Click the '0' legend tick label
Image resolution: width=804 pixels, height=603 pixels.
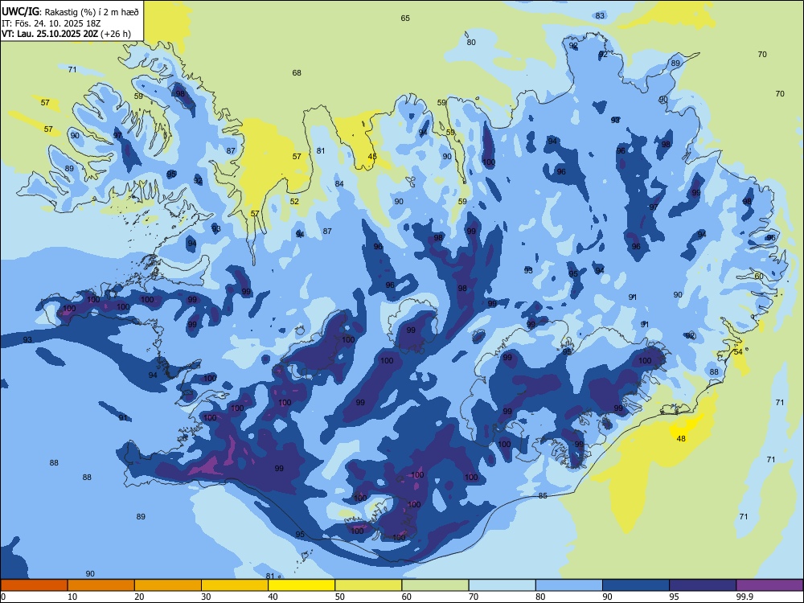pyautogui.click(x=3, y=597)
